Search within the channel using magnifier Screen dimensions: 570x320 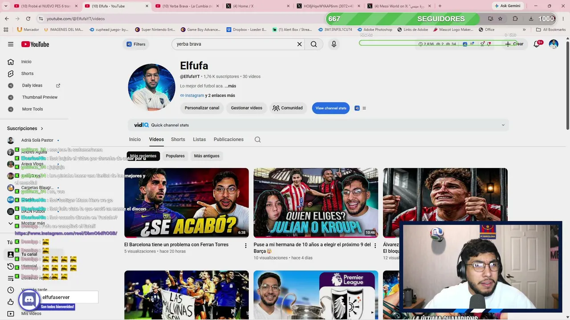257,140
